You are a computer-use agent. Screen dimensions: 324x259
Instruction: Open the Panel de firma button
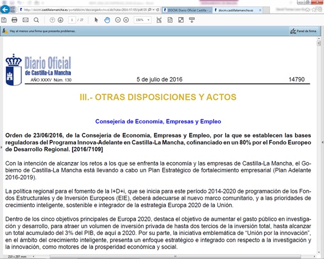[x=303, y=31]
